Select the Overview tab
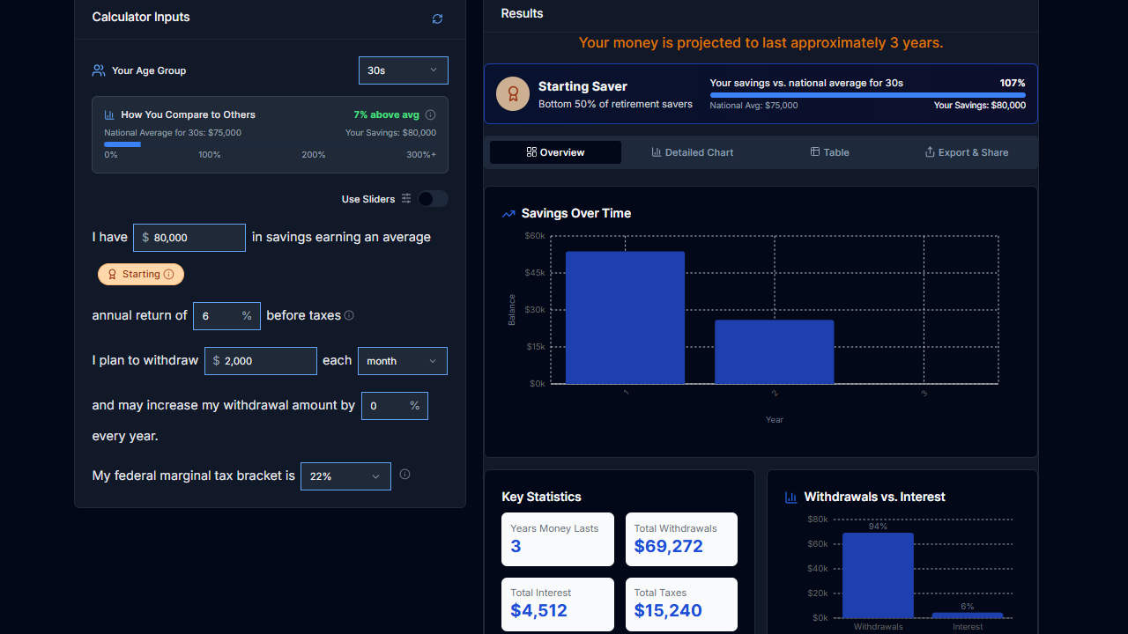The width and height of the screenshot is (1128, 634). 555,152
